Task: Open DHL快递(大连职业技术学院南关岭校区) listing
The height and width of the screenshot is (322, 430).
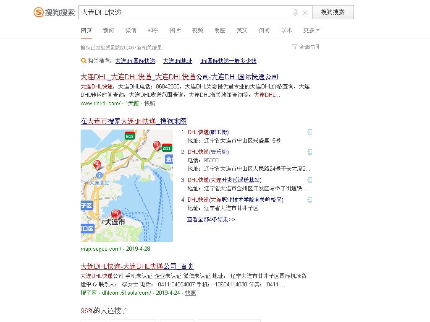Action: [236, 200]
